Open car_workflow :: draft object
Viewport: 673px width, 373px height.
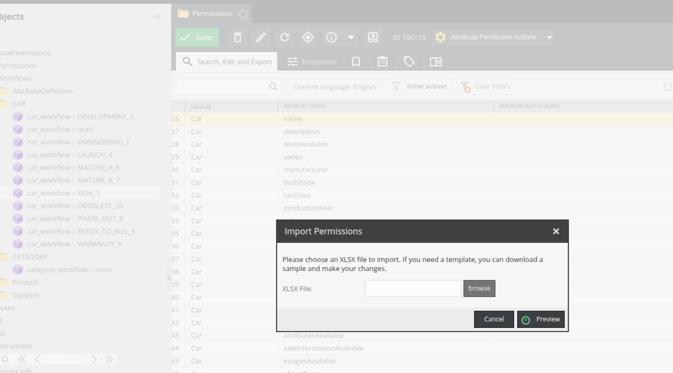coord(60,129)
